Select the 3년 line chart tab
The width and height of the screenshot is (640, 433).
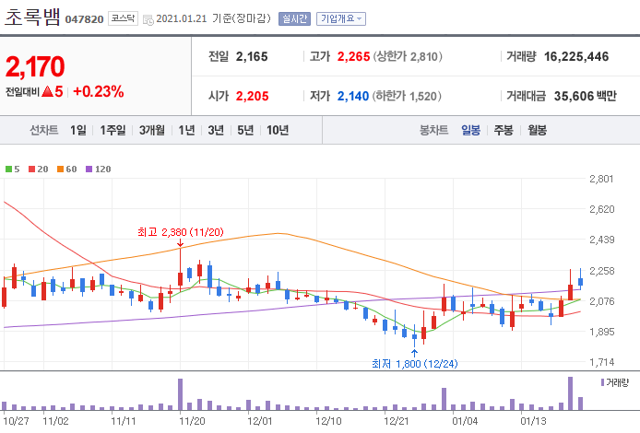click(216, 130)
